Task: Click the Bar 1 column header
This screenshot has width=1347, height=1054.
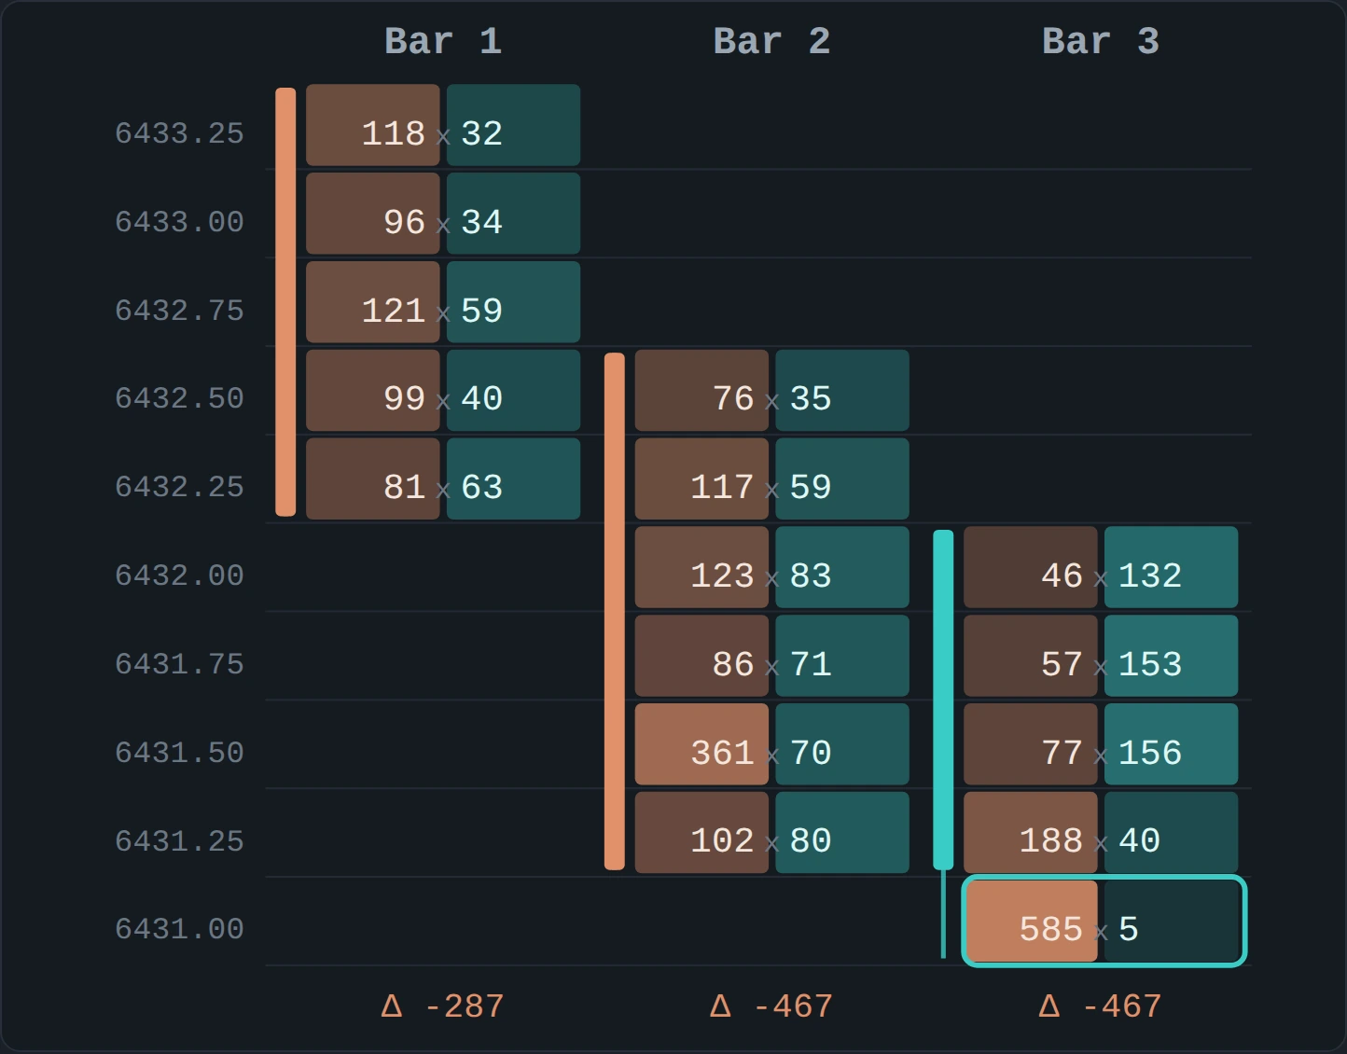Action: pos(443,41)
